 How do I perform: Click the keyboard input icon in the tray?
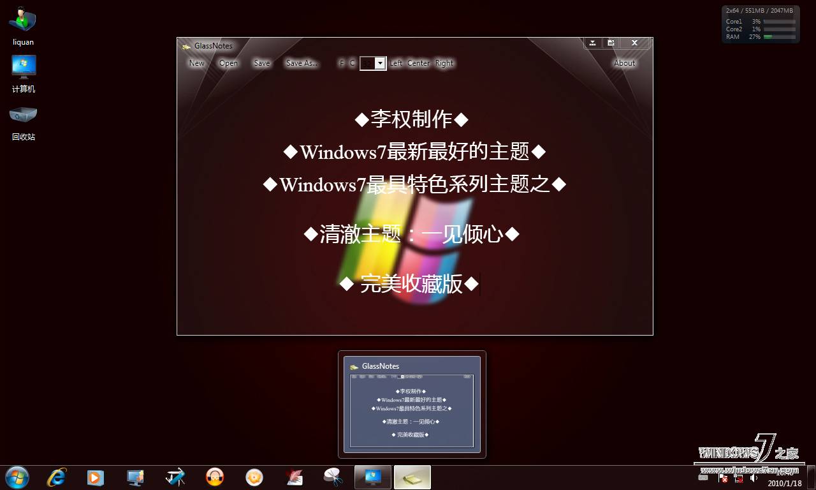(704, 477)
